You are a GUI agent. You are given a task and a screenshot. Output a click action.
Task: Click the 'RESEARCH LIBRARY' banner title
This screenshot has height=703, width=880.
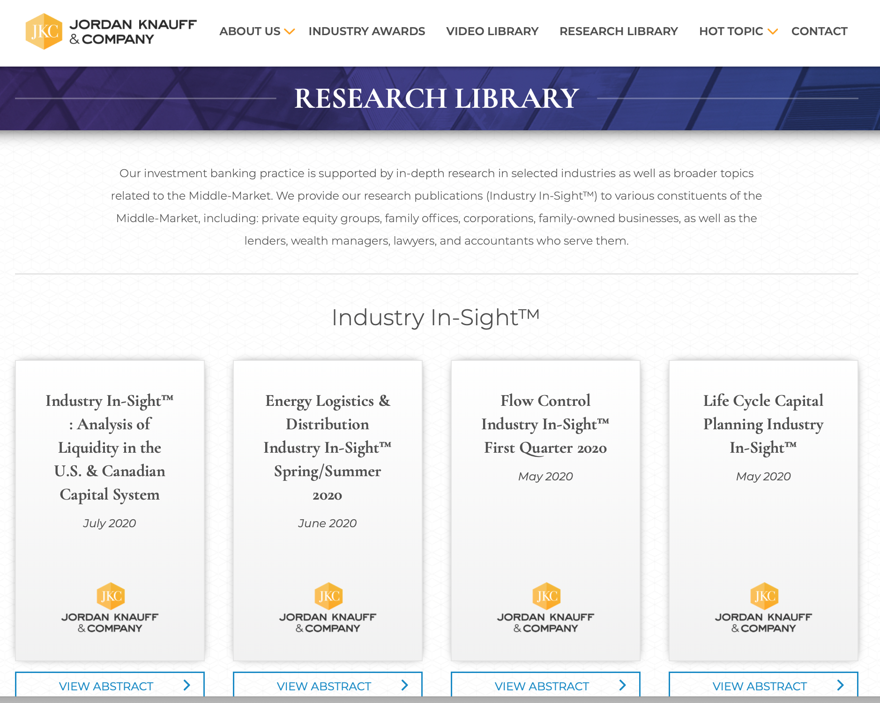437,98
